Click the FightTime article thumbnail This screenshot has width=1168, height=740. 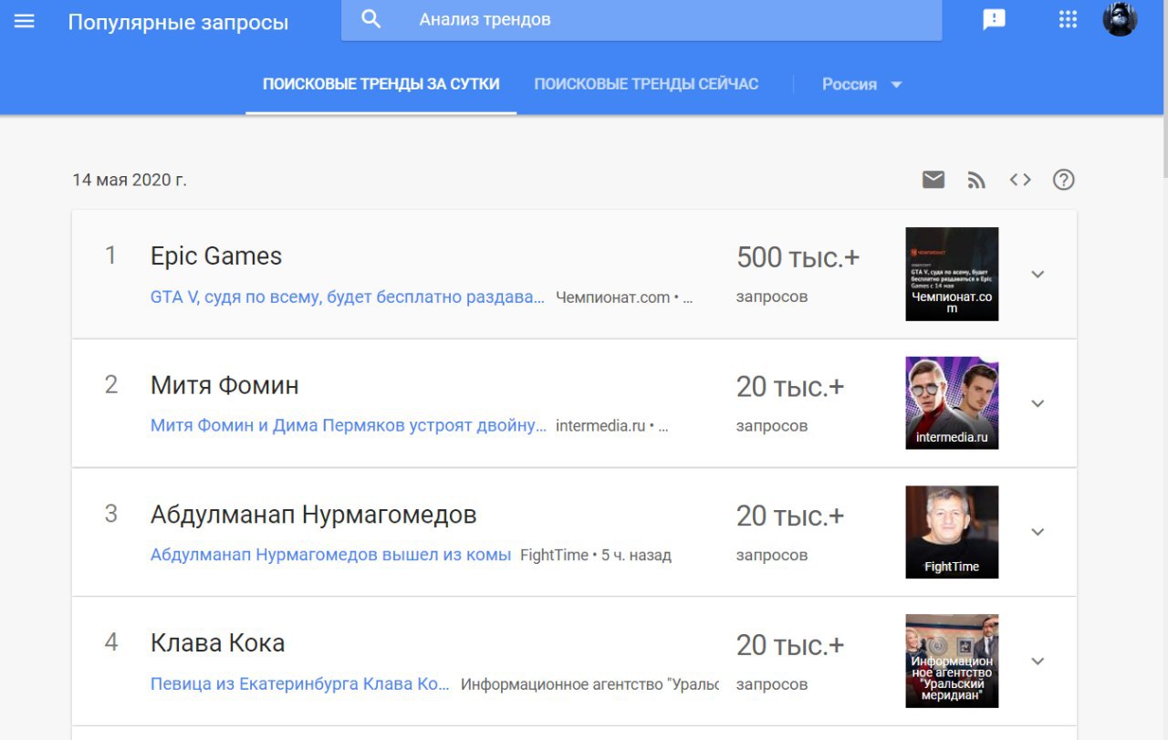tap(952, 532)
